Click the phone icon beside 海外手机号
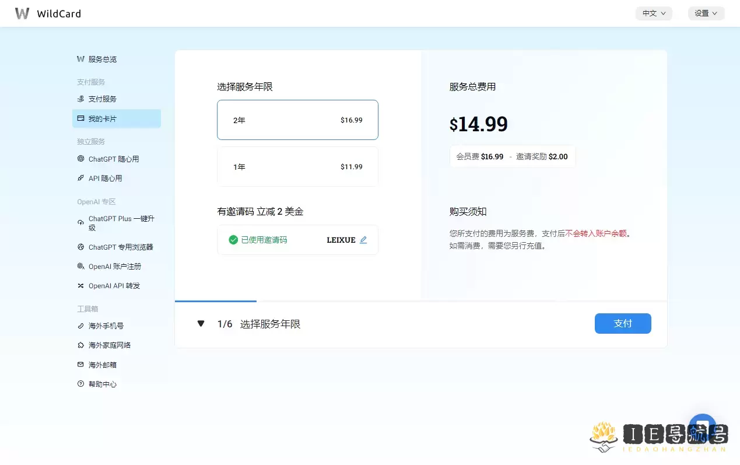 pos(81,326)
